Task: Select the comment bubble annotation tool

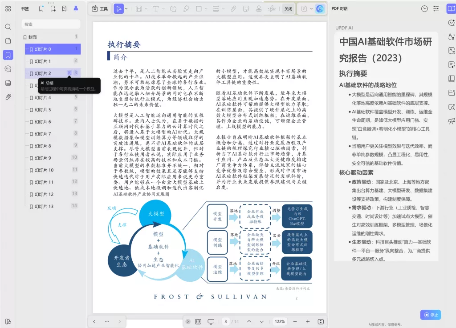Action: coord(173,8)
